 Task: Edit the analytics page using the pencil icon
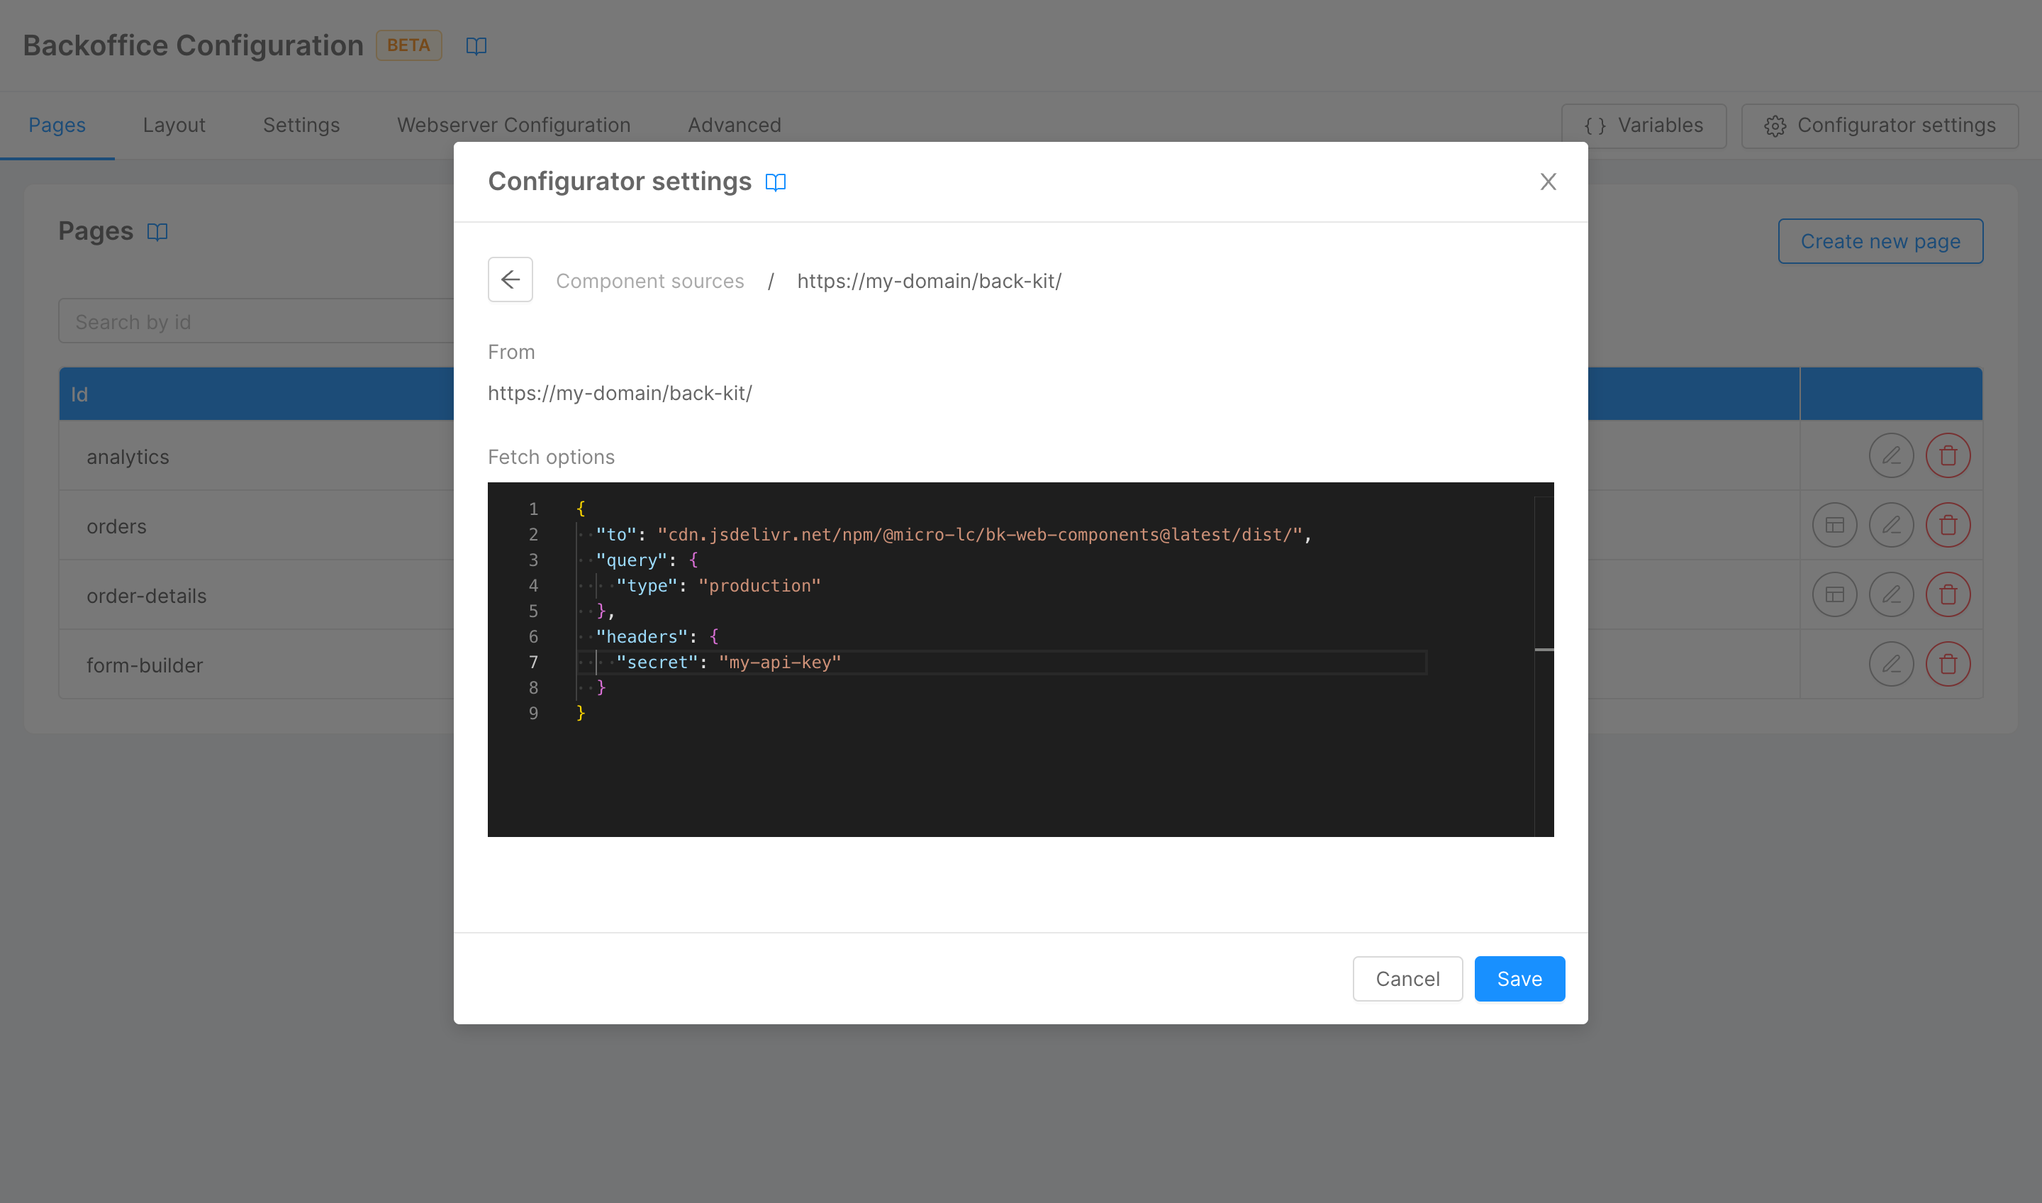tap(1892, 455)
